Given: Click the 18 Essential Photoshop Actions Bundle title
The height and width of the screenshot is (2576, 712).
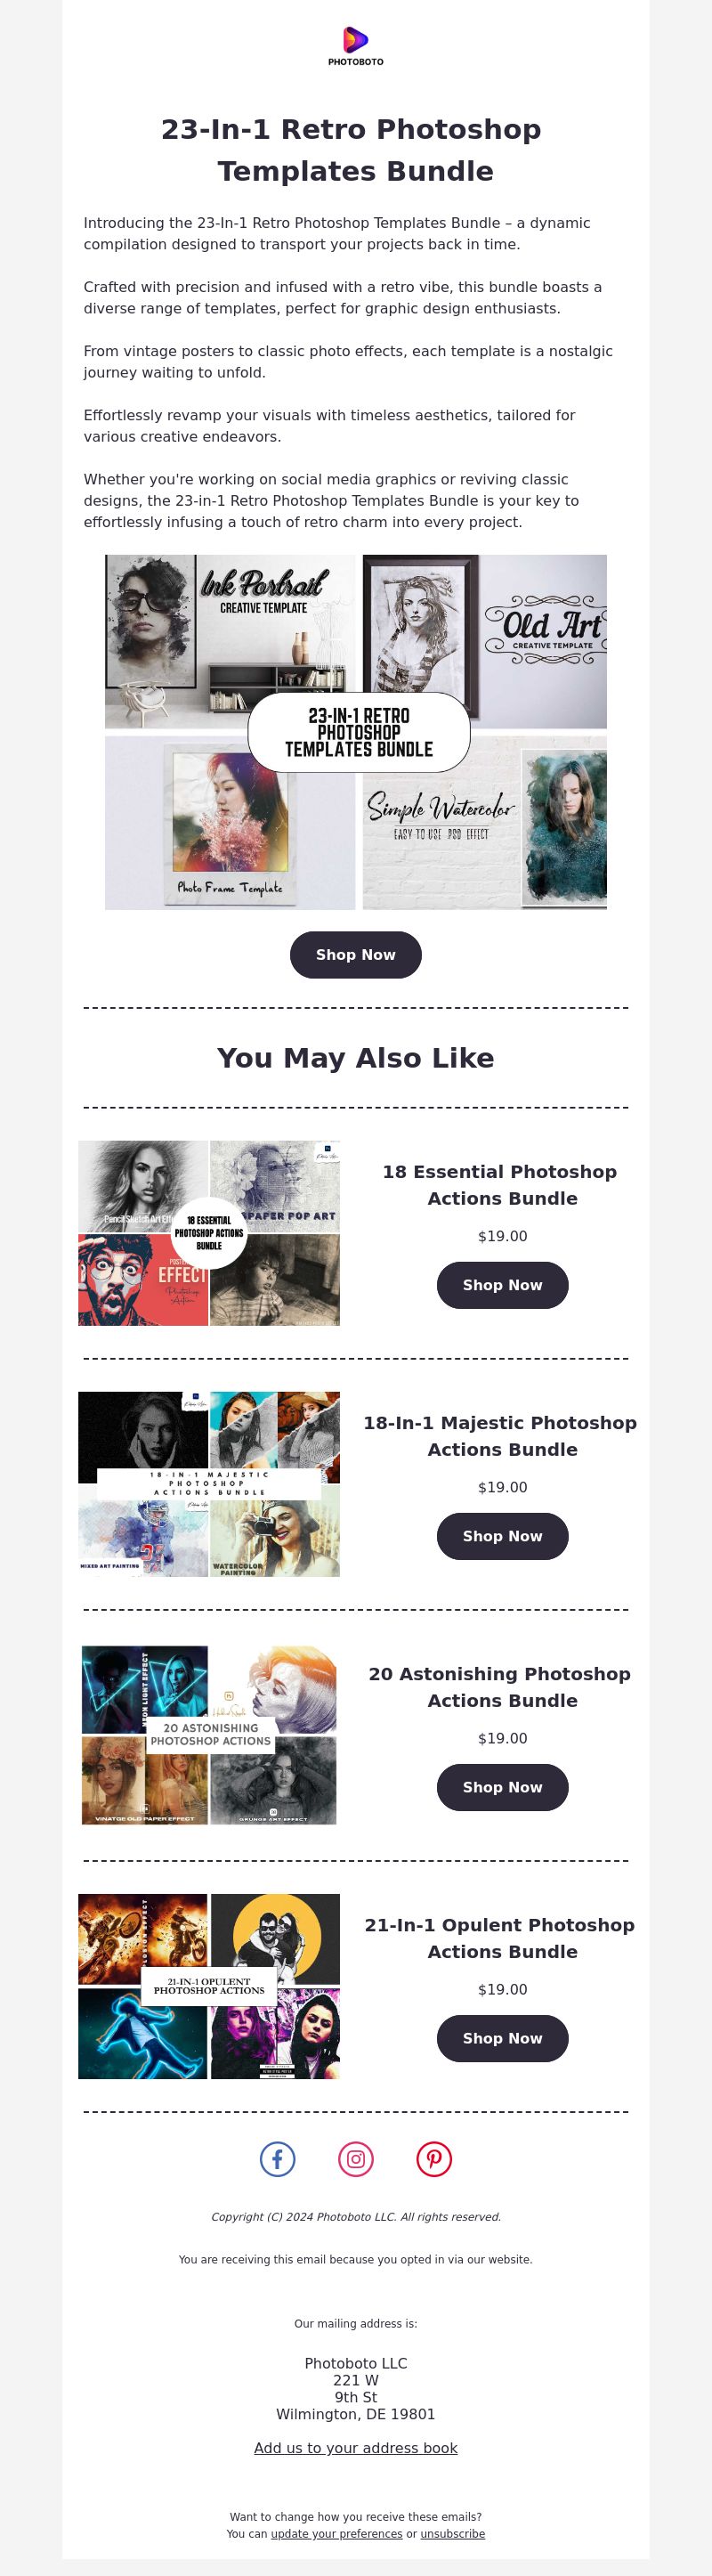Looking at the screenshot, I should [x=502, y=1185].
